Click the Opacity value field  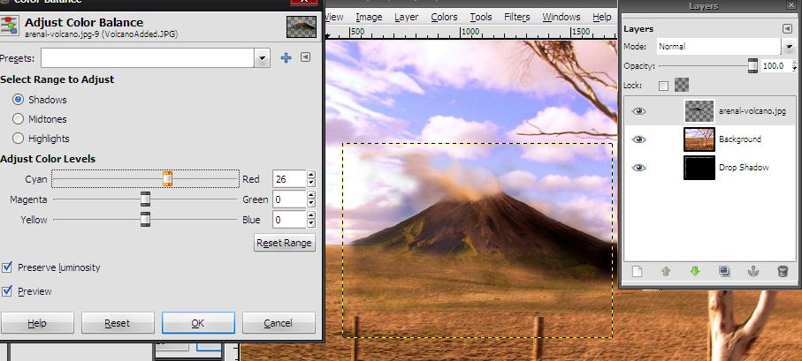click(775, 66)
